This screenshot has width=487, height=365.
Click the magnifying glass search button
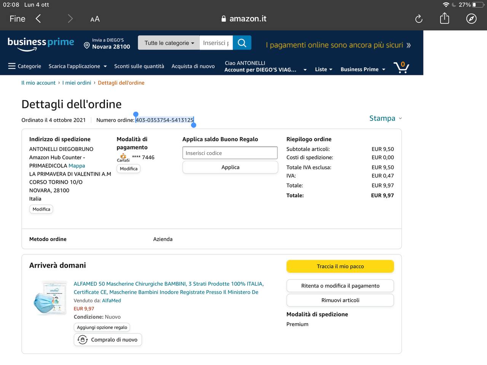[242, 43]
